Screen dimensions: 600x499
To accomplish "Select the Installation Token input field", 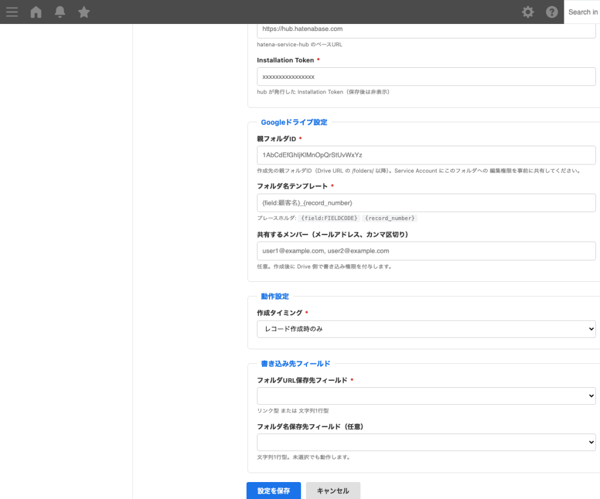I will point(426,76).
